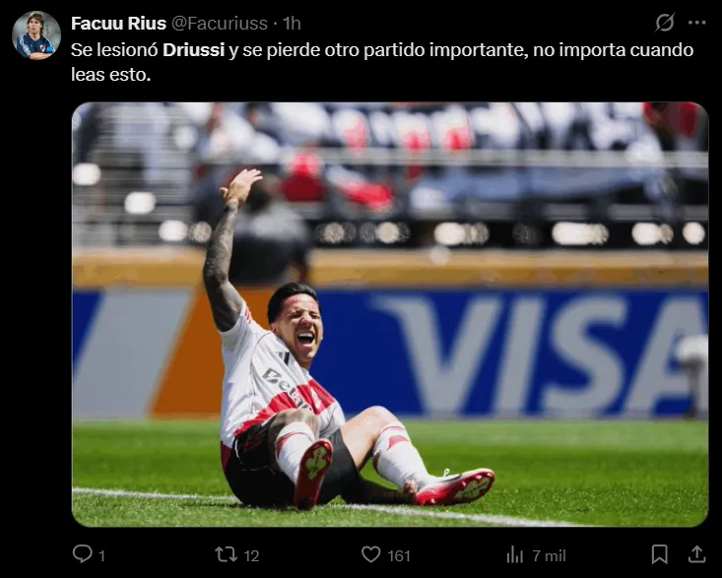Click the 12 reposts count

point(251,556)
